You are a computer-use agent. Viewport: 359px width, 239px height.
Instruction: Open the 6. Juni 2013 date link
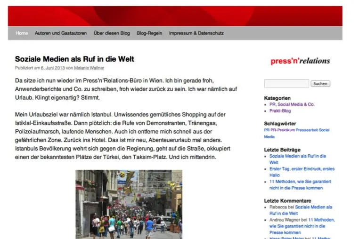(x=53, y=68)
